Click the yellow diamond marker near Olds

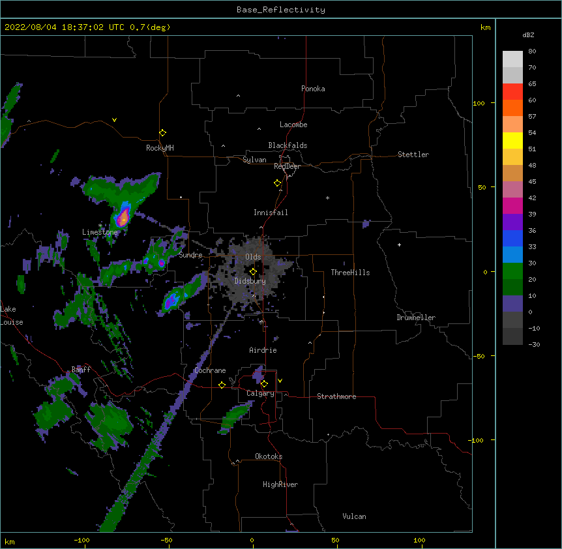(253, 272)
